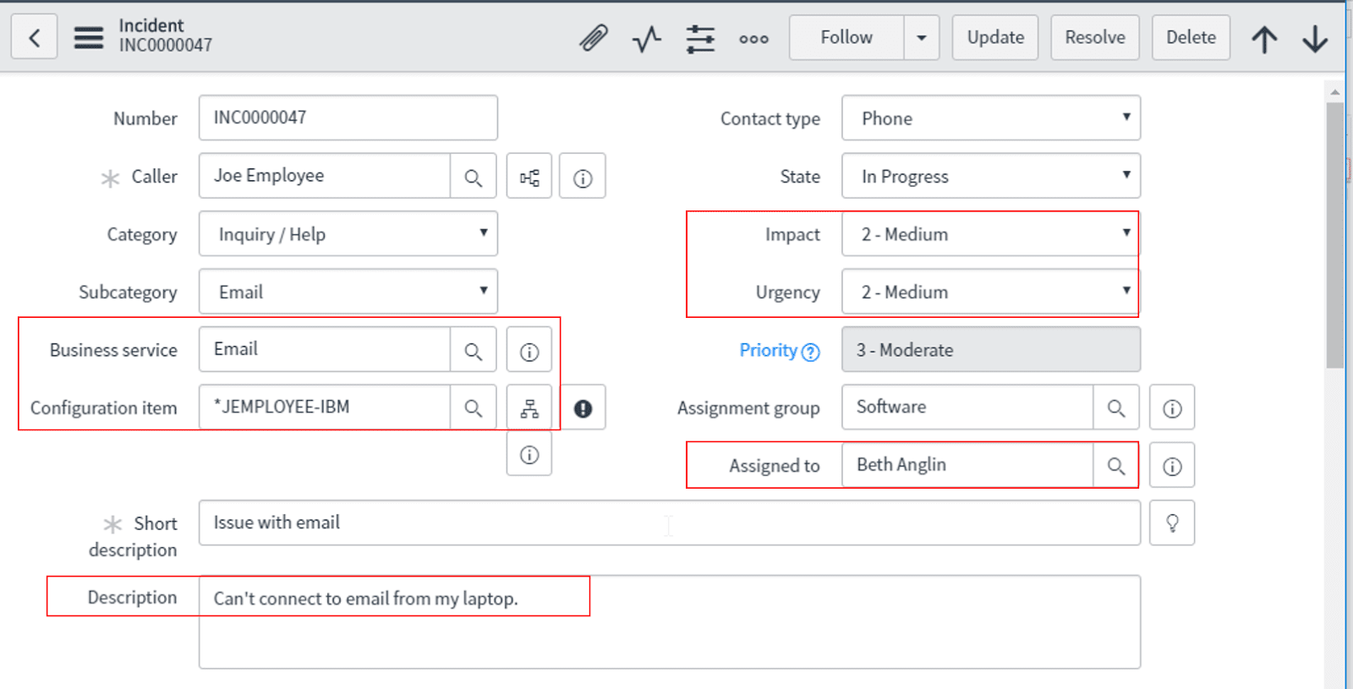
Task: Click the alert exclamation icon by Configuration item
Action: pyautogui.click(x=583, y=407)
